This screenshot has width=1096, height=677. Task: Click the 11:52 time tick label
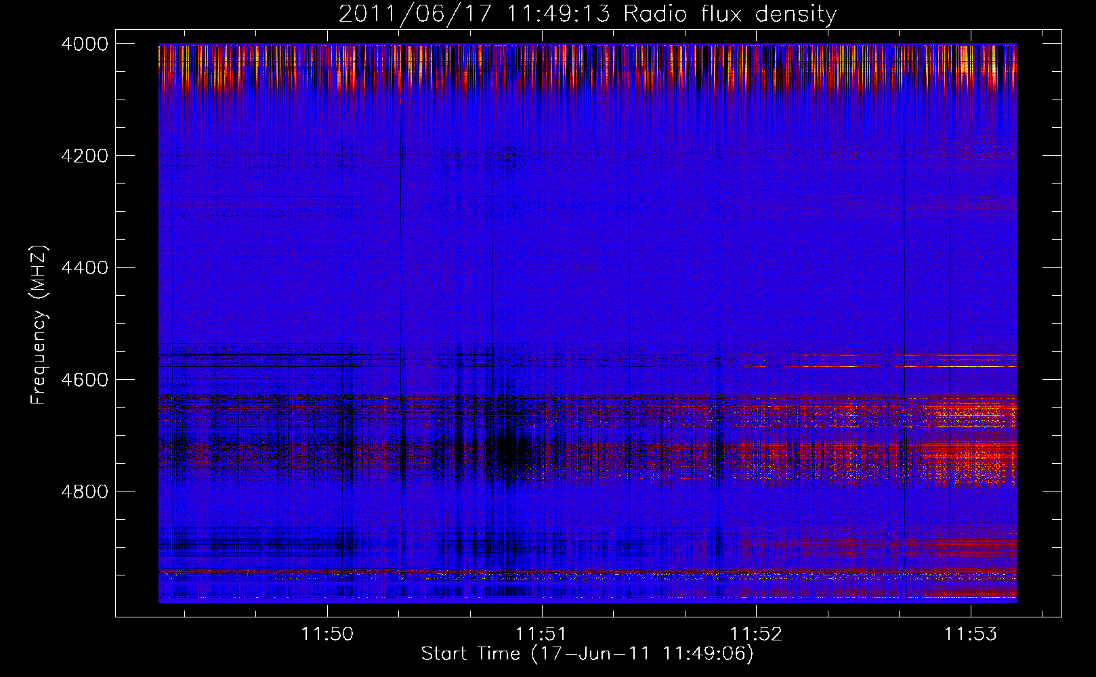click(x=756, y=634)
